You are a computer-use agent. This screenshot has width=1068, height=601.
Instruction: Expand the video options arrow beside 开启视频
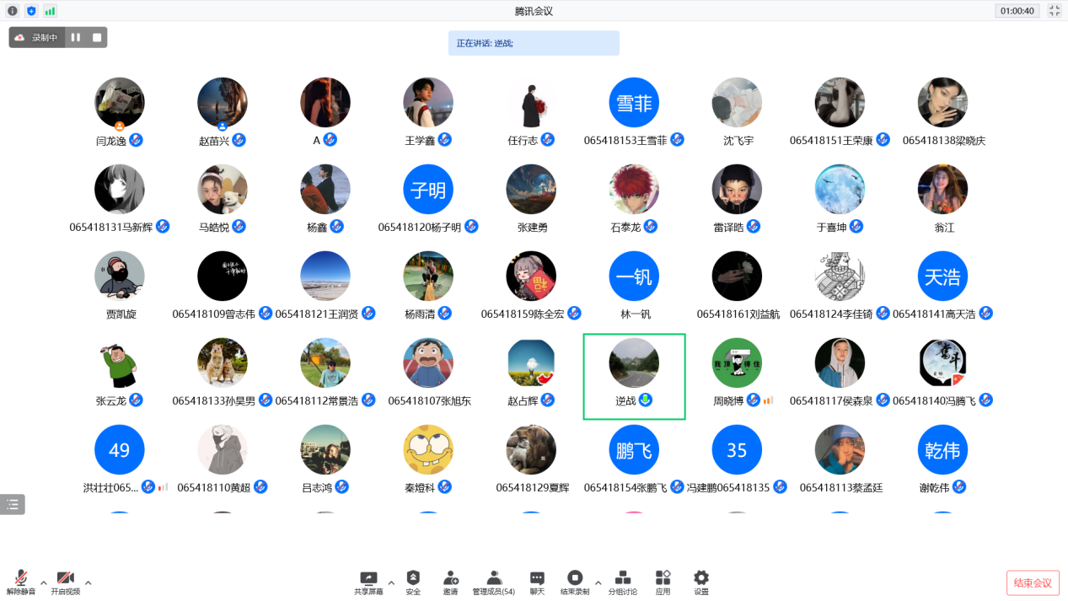pyautogui.click(x=88, y=582)
